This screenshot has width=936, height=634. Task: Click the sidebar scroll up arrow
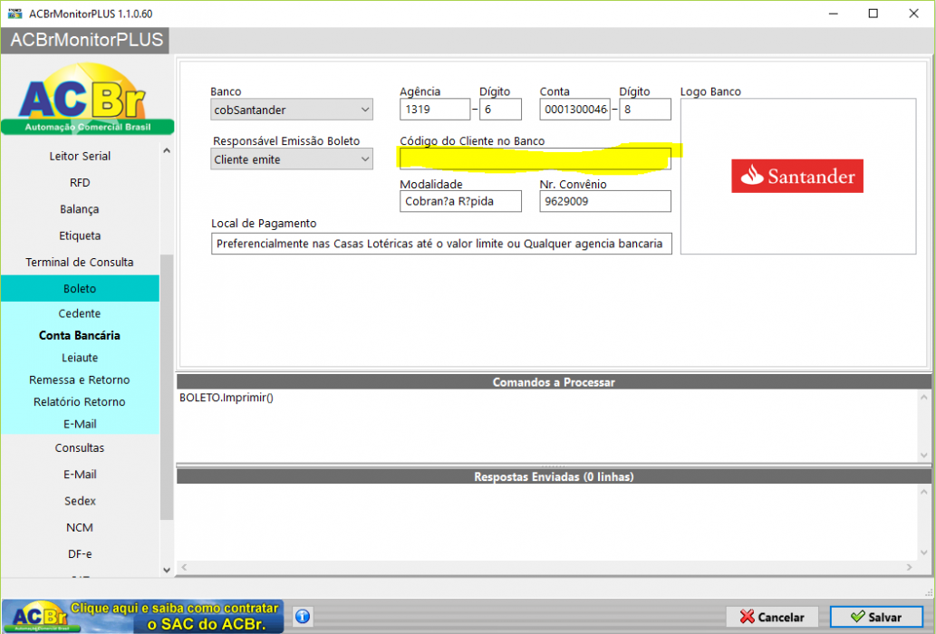pyautogui.click(x=167, y=151)
